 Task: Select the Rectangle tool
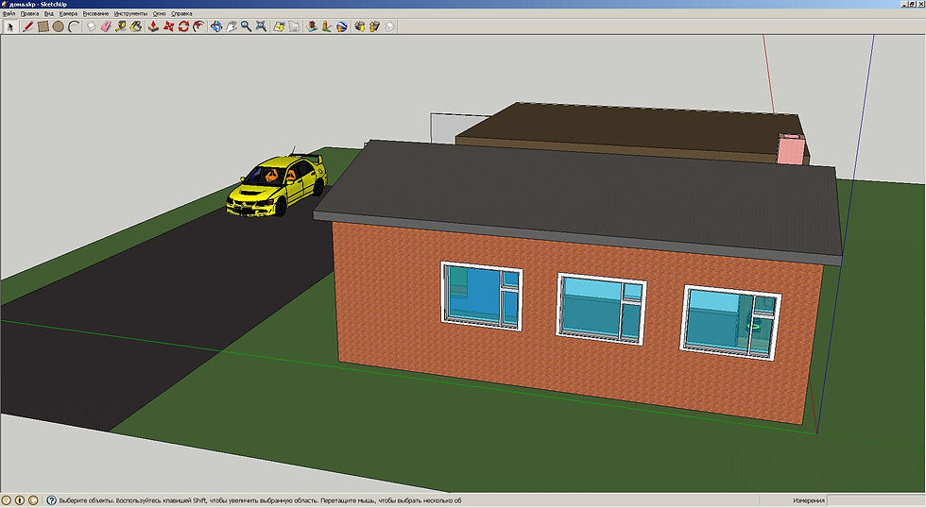[x=43, y=26]
